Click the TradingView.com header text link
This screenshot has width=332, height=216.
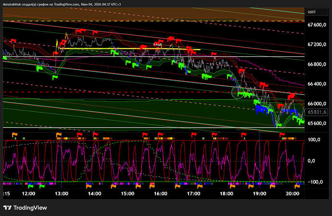[x=66, y=4]
